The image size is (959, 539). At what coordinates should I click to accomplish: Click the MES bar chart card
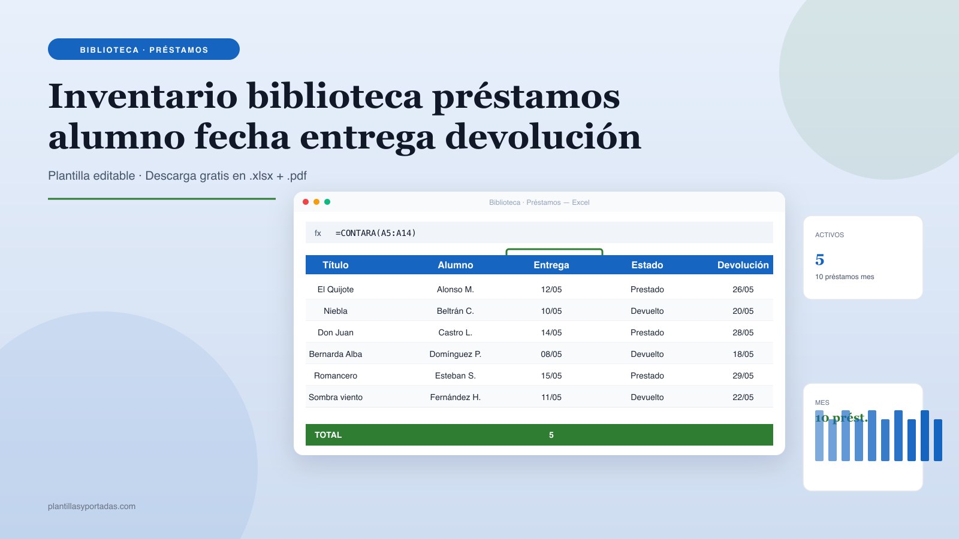tap(863, 437)
